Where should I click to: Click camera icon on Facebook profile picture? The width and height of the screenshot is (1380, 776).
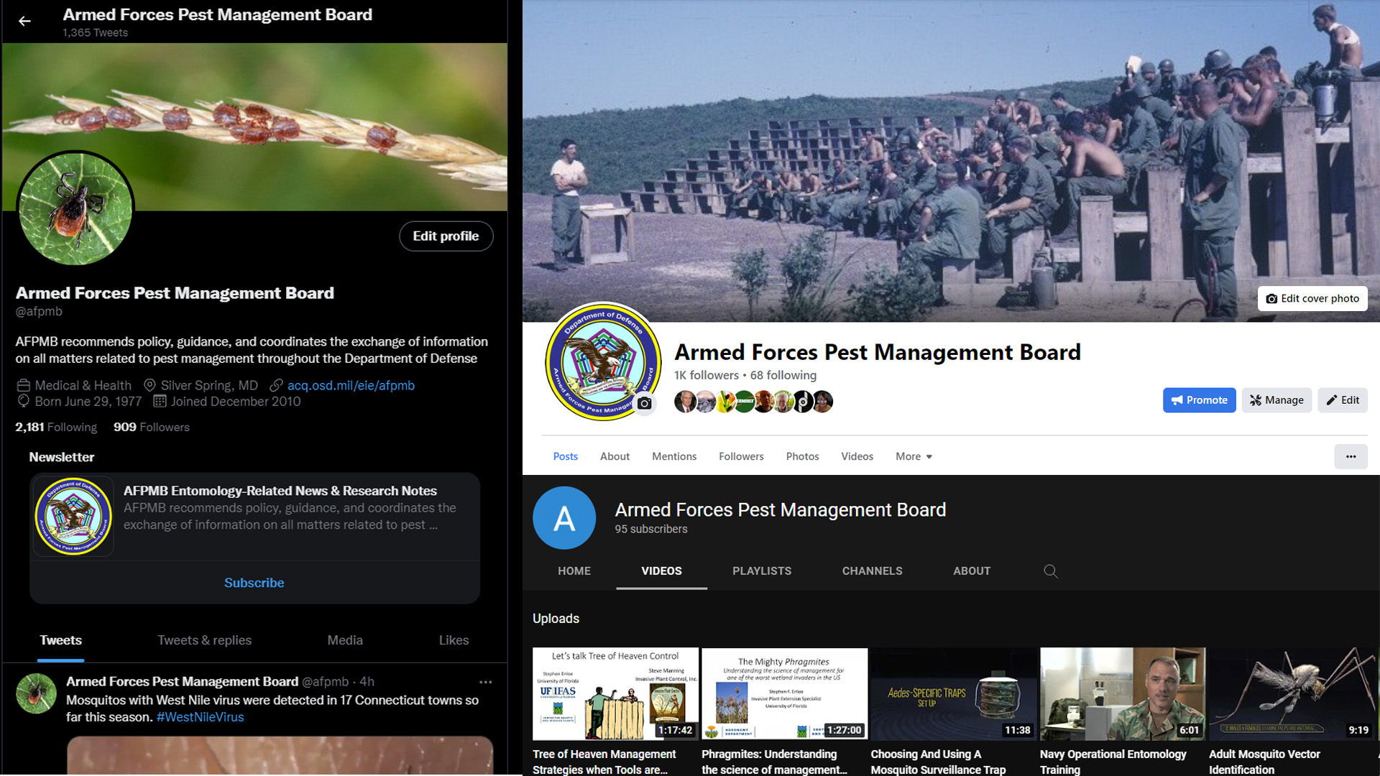click(645, 403)
